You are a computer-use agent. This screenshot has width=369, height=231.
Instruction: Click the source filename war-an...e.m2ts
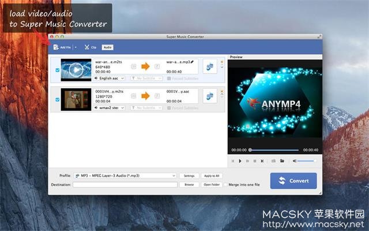click(108, 62)
